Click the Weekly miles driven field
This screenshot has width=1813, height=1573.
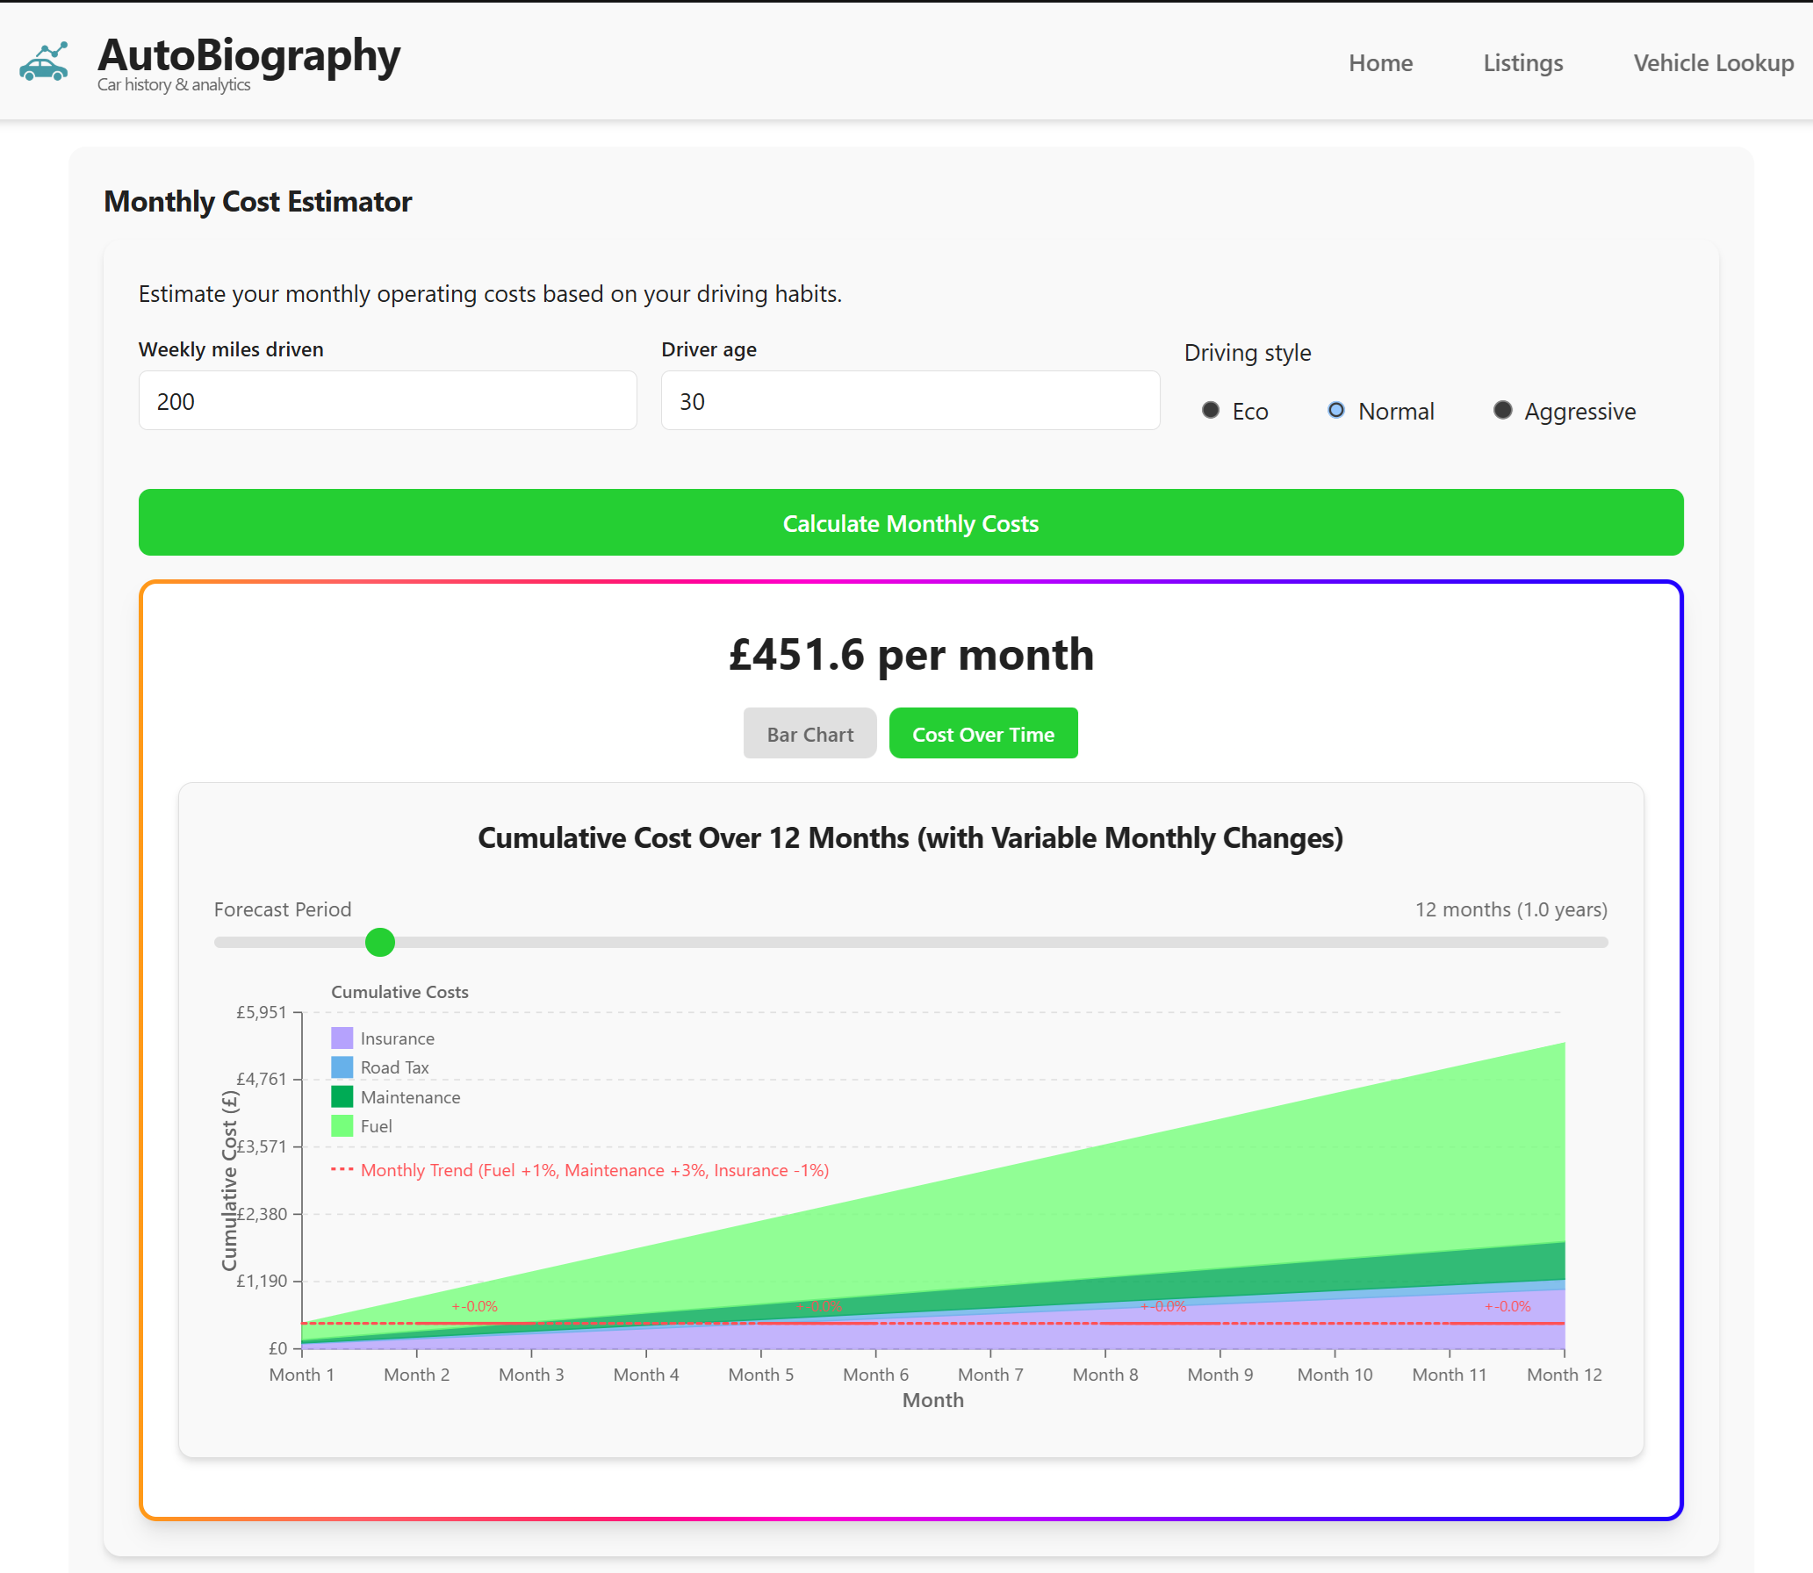[387, 401]
